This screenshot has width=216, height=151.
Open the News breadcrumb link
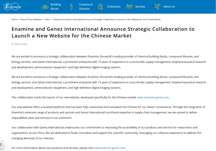point(47,19)
